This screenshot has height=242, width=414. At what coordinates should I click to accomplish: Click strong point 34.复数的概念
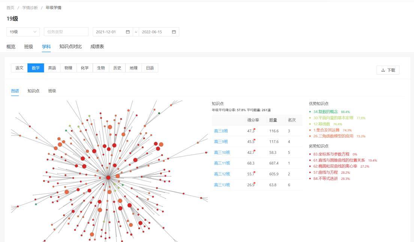325,112
